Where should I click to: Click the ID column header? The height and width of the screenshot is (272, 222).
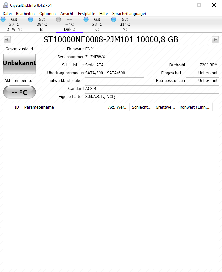point(17,107)
